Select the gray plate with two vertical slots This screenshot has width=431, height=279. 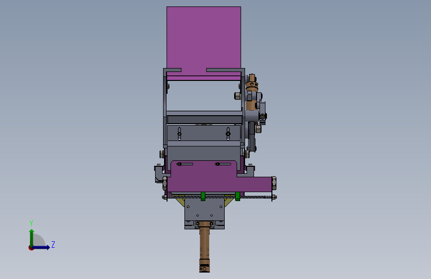(204, 133)
